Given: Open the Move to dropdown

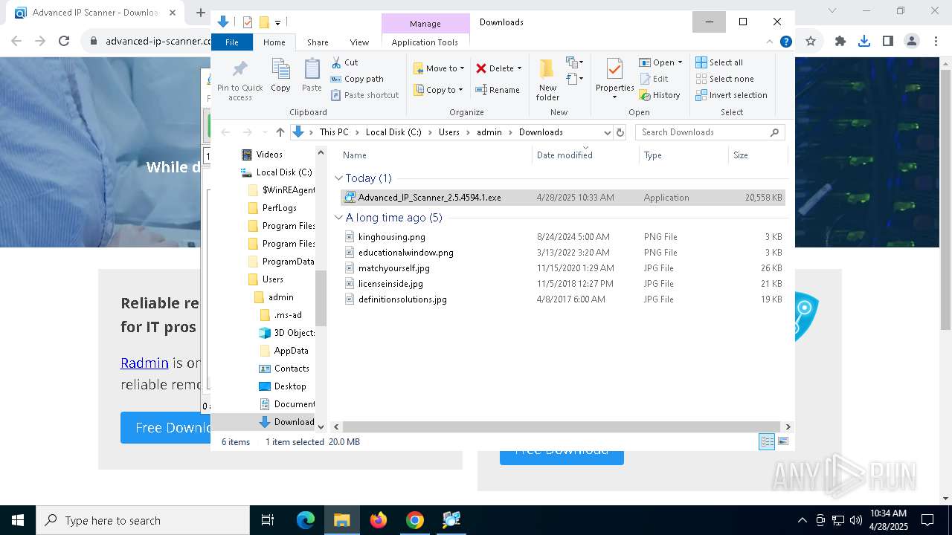Looking at the screenshot, I should tap(439, 68).
